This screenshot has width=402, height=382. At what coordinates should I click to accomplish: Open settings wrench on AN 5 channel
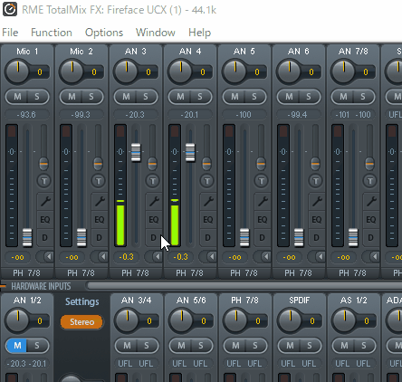pos(263,201)
